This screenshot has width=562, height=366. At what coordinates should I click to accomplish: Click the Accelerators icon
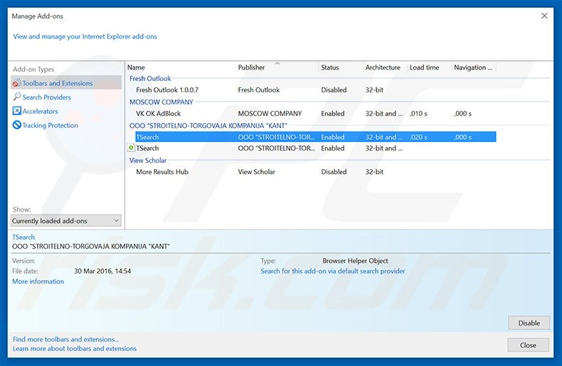[16, 111]
